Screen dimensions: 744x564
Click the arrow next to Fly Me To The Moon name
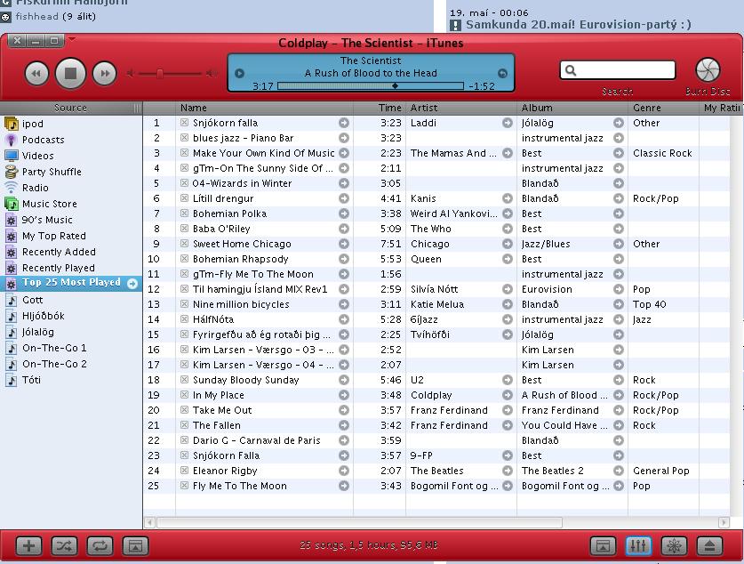point(344,486)
